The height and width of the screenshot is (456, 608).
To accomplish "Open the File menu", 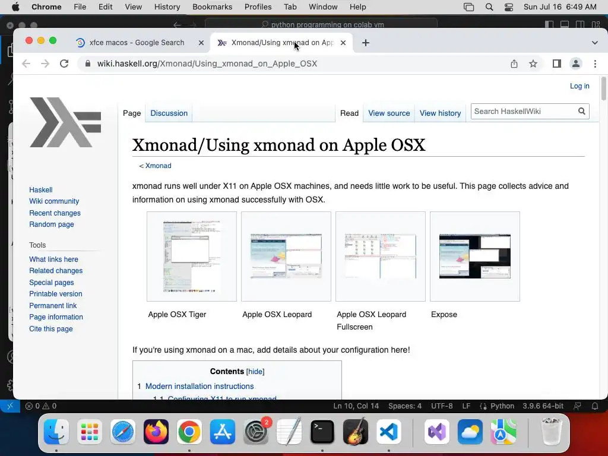I will click(x=80, y=7).
